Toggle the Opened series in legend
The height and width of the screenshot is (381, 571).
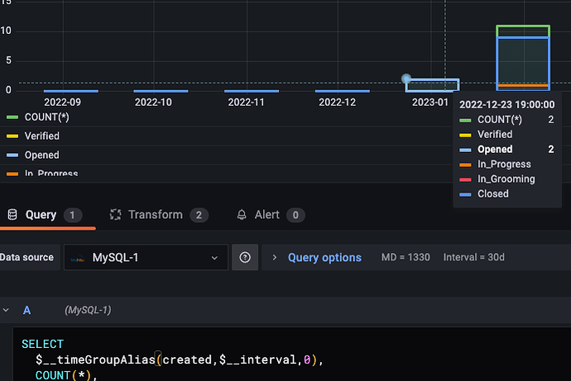tap(41, 155)
